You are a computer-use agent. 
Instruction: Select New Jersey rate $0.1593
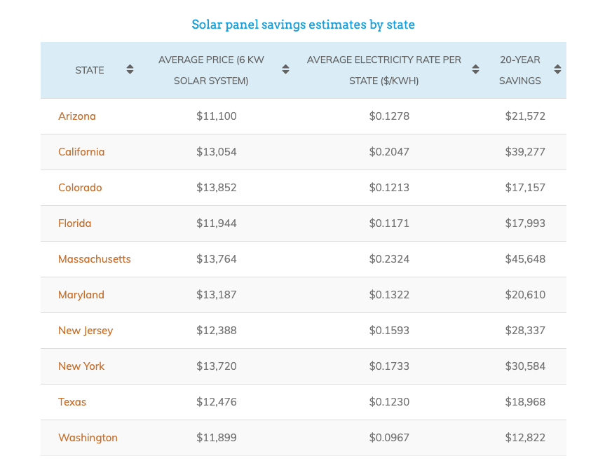tap(389, 331)
